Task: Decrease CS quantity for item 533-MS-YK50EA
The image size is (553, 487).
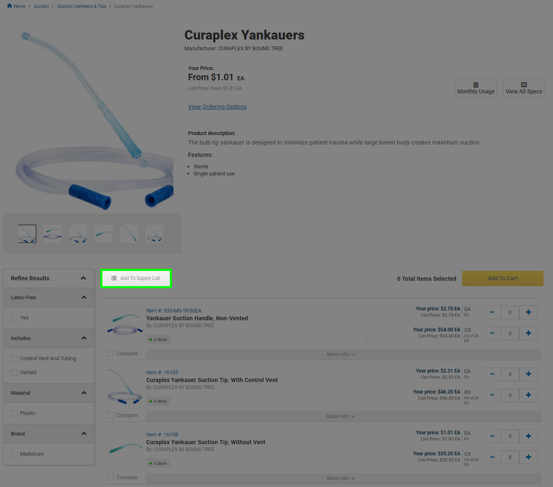Action: (492, 333)
